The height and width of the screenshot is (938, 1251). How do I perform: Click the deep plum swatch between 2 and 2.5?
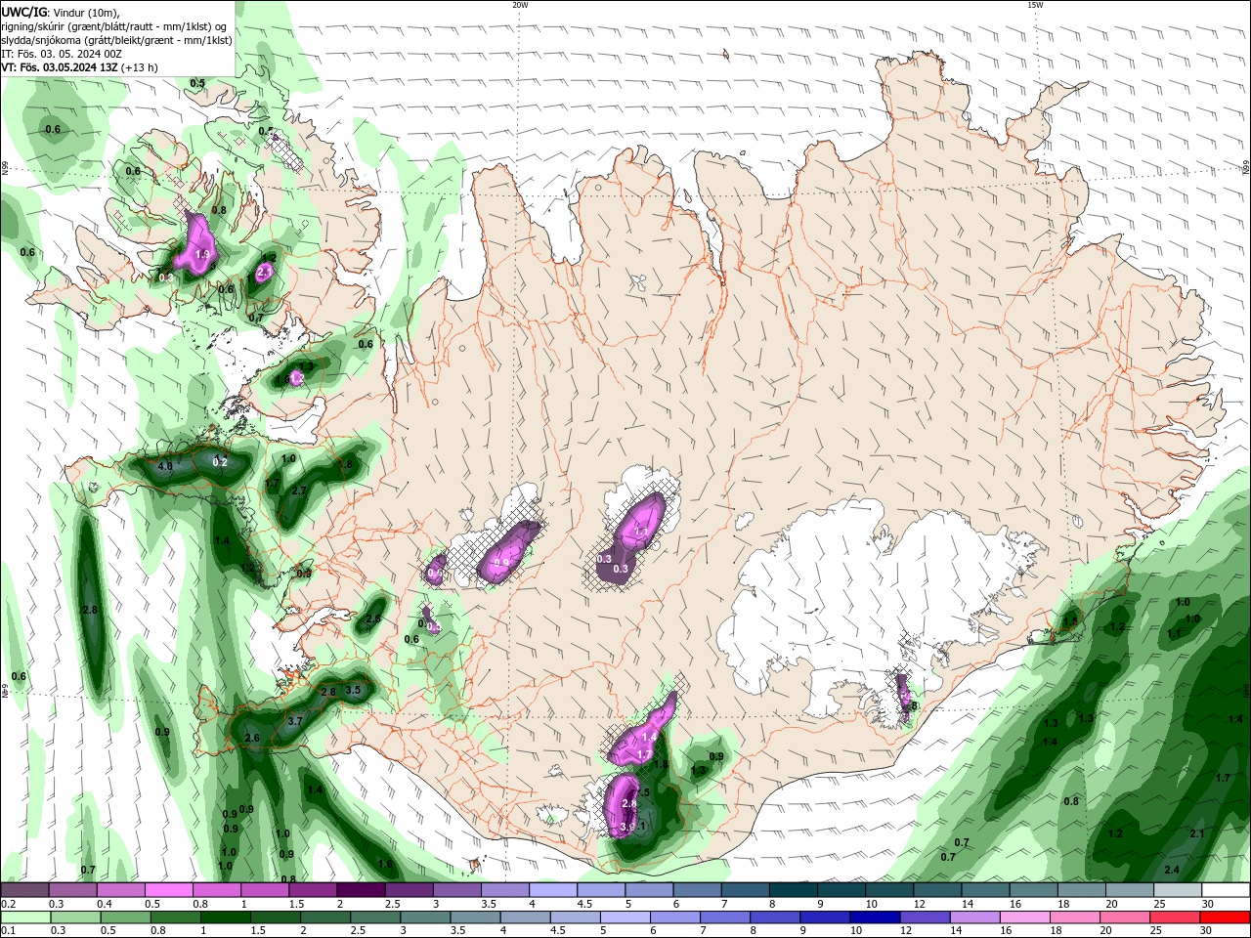[x=361, y=890]
